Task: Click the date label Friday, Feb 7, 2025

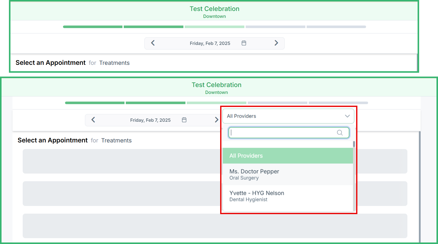Action: [210, 43]
